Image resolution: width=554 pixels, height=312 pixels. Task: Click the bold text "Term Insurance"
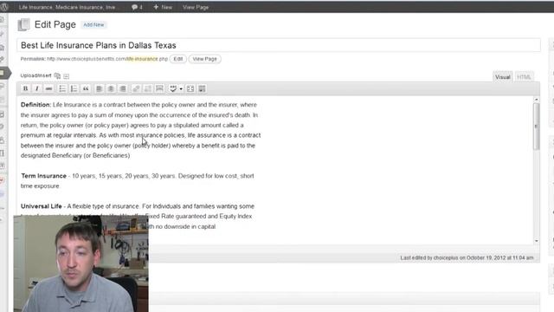click(x=44, y=176)
